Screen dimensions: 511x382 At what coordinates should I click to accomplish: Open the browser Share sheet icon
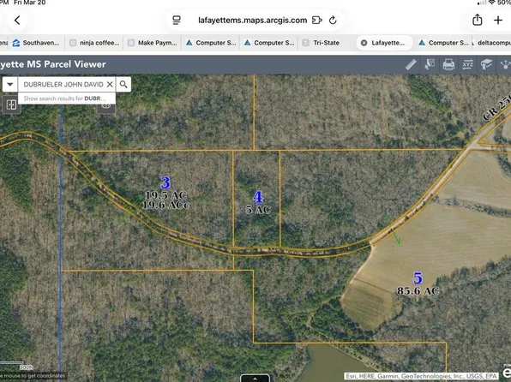coord(477,20)
